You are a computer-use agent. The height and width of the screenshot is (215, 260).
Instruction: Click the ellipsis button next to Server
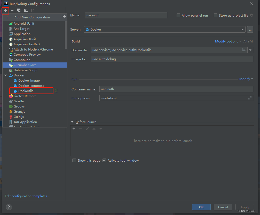point(250,30)
